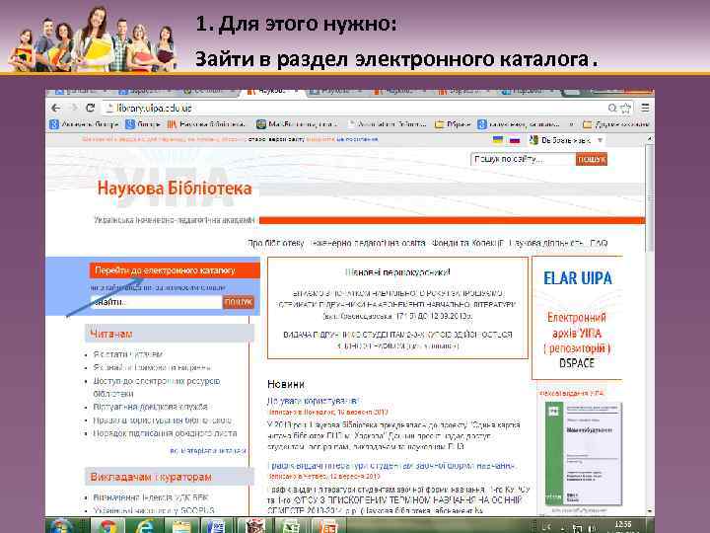
Task: Open the 'Фонди та Колекції' menu item
Action: click(x=467, y=244)
